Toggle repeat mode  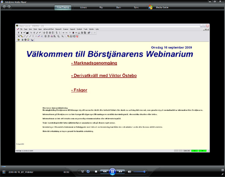(88, 172)
